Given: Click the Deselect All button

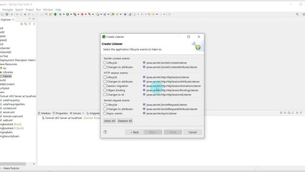Looking at the screenshot, I should click(x=125, y=121).
